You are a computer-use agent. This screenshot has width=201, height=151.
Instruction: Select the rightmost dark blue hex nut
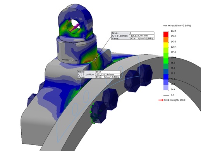[x=145, y=75]
